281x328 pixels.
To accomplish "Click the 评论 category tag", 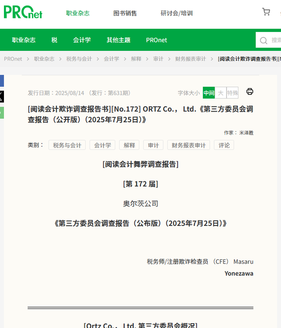I will [224, 145].
